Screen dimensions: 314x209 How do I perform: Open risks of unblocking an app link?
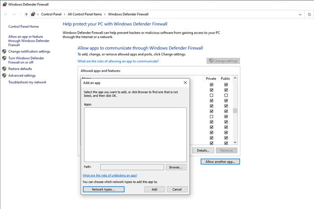point(110,175)
